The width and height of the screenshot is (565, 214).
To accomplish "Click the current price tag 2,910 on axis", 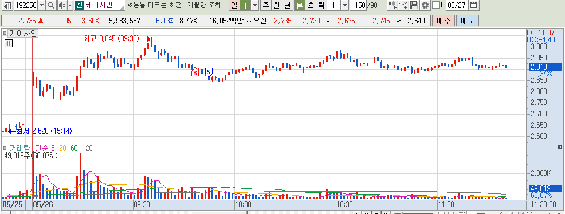I will pyautogui.click(x=546, y=67).
